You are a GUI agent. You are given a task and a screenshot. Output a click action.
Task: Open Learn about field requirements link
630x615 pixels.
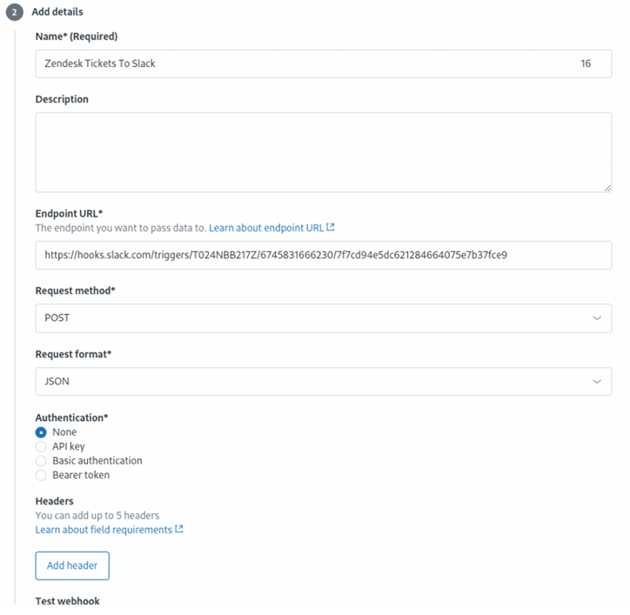(103, 530)
